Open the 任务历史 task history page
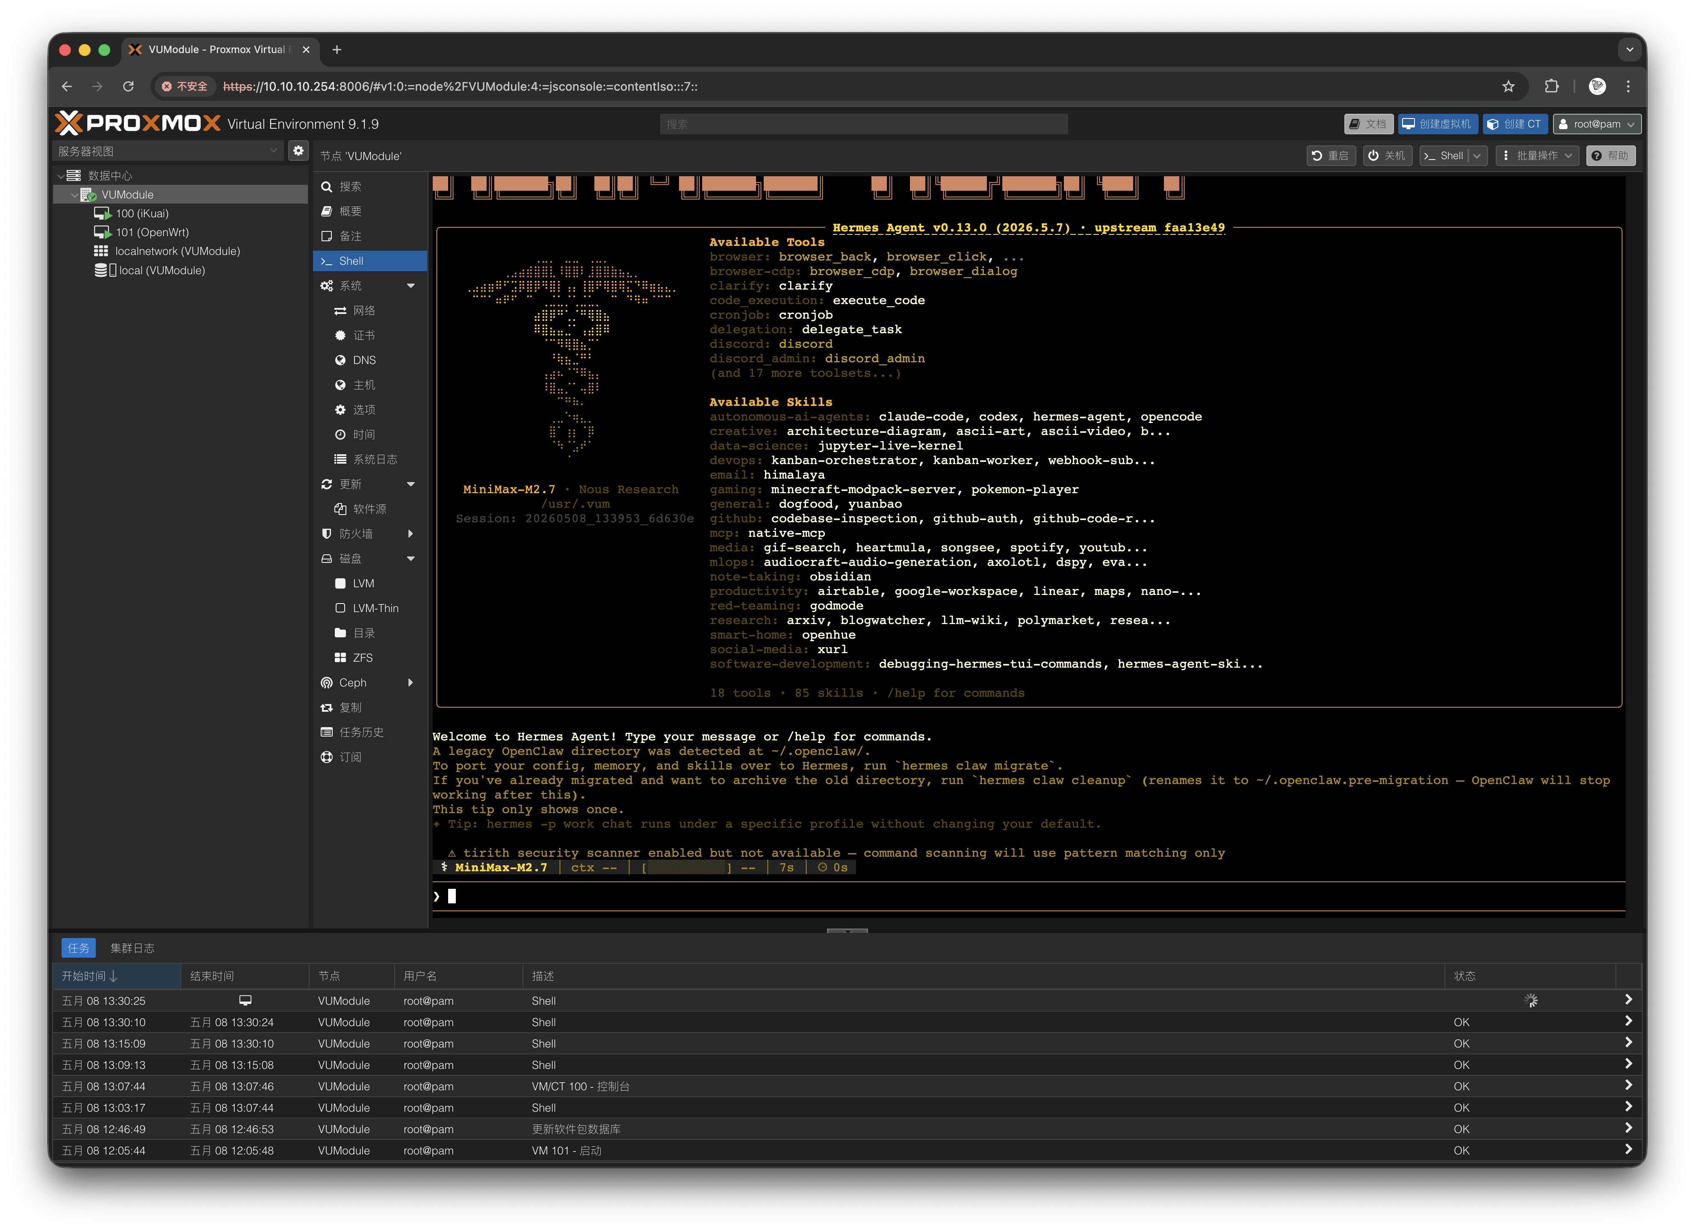 (x=369, y=732)
